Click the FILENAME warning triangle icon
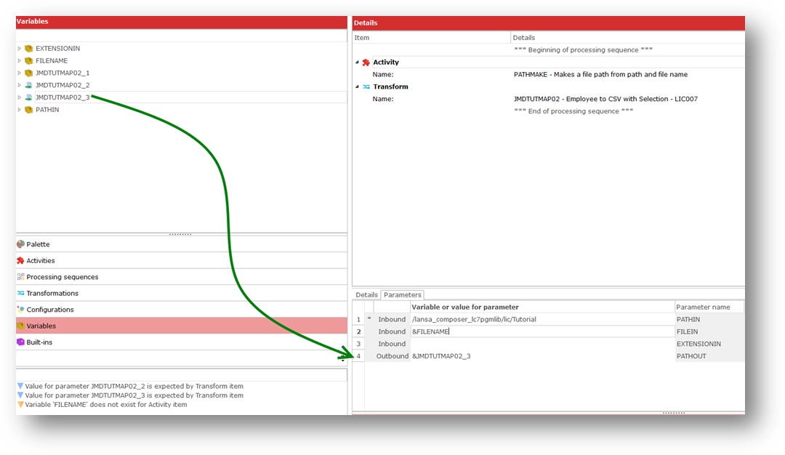The width and height of the screenshot is (785, 455). pos(20,404)
